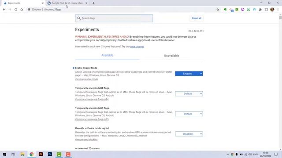Open the green C app on the taskbar
This screenshot has height=158, width=282.
click(59, 154)
